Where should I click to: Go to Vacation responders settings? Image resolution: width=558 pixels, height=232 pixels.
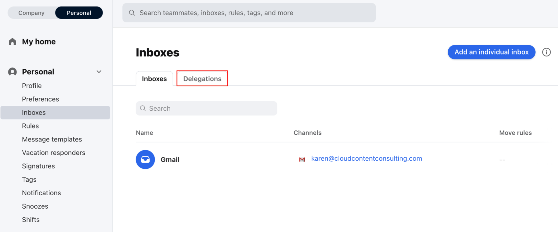[54, 153]
